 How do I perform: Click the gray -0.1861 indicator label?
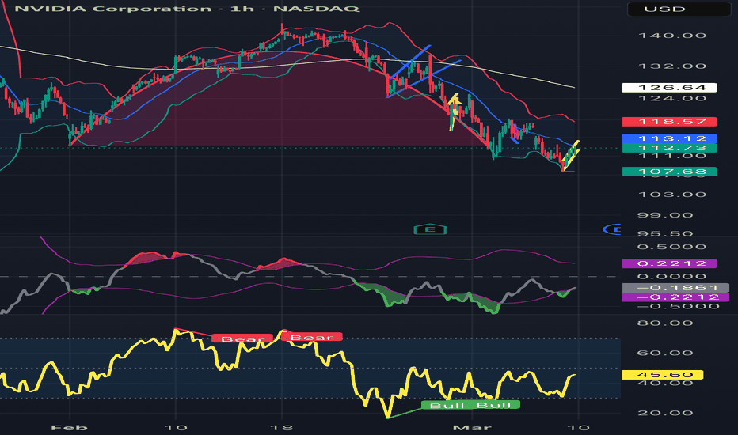pyautogui.click(x=675, y=288)
